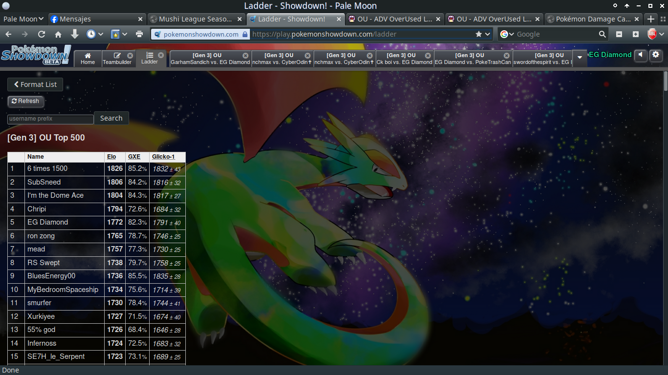Viewport: 668px width, 375px height.
Task: Focus the Google search box
Action: [557, 34]
